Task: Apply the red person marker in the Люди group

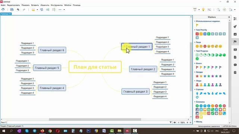Action: [197, 85]
